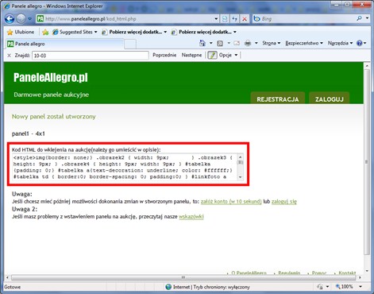The height and width of the screenshot is (294, 374).
Task: Open Pomoc footer link
Action: [x=319, y=273]
